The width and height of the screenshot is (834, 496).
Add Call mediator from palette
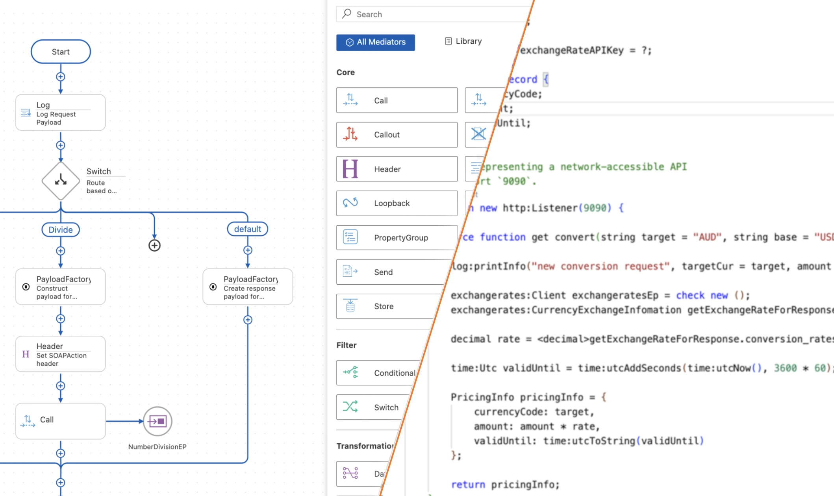click(397, 100)
